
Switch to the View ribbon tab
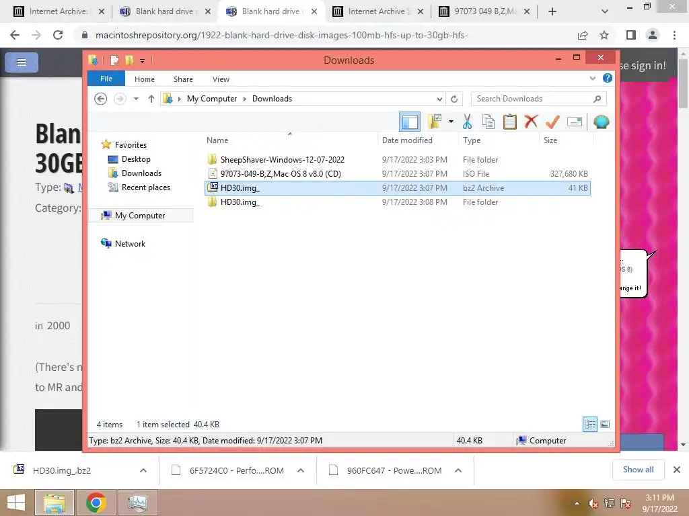[x=221, y=79]
